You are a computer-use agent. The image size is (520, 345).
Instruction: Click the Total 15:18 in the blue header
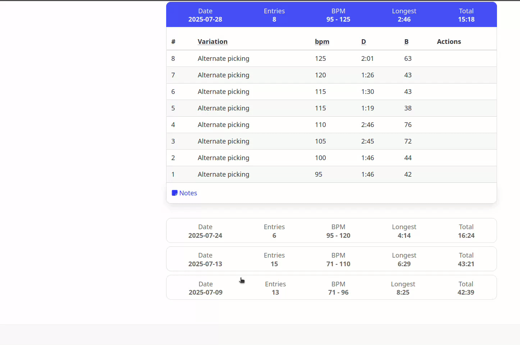coord(466,19)
